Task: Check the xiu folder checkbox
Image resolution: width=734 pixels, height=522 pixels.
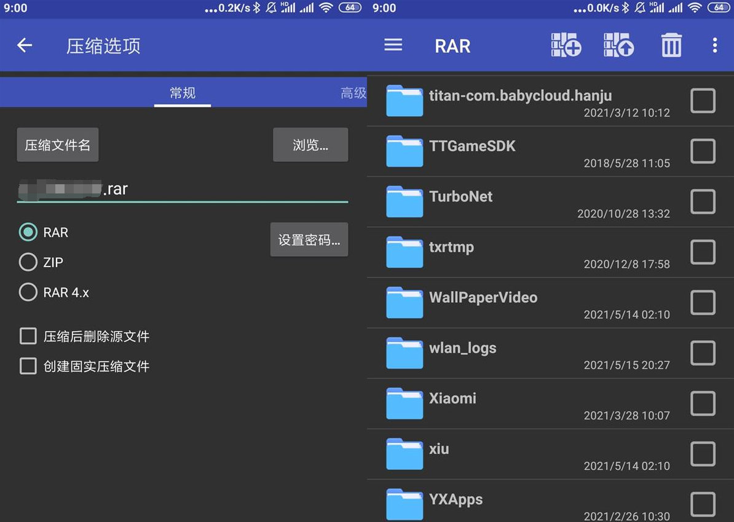Action: click(703, 454)
